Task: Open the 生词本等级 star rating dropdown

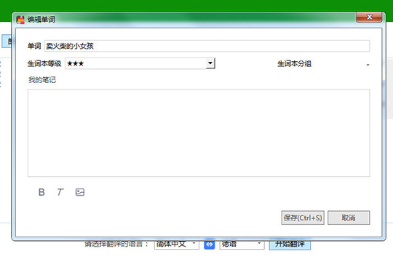Action: pos(210,63)
